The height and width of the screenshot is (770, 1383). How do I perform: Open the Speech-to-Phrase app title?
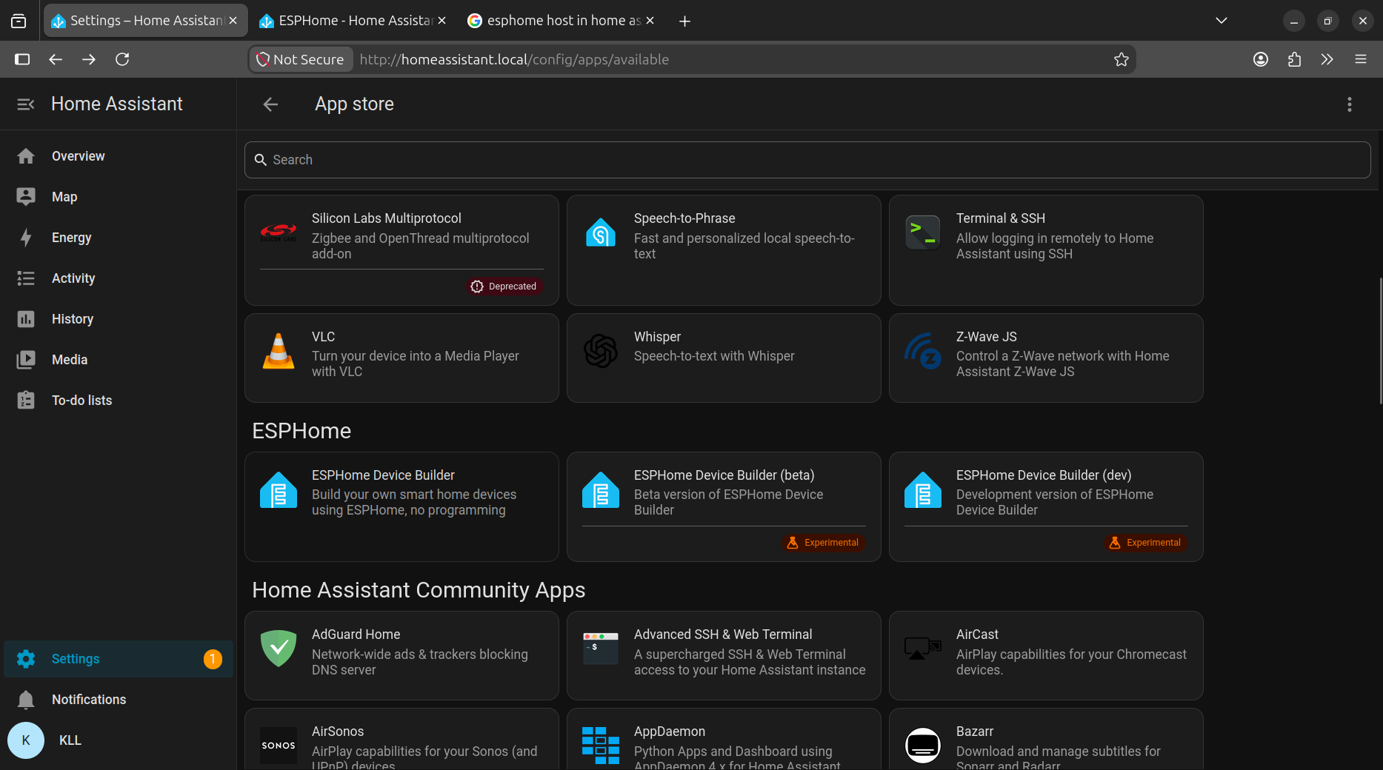point(684,218)
